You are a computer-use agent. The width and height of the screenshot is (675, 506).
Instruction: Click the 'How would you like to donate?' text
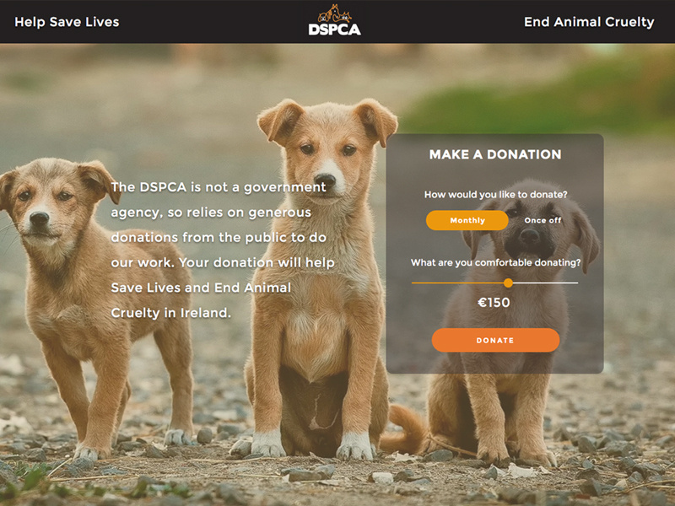click(495, 195)
